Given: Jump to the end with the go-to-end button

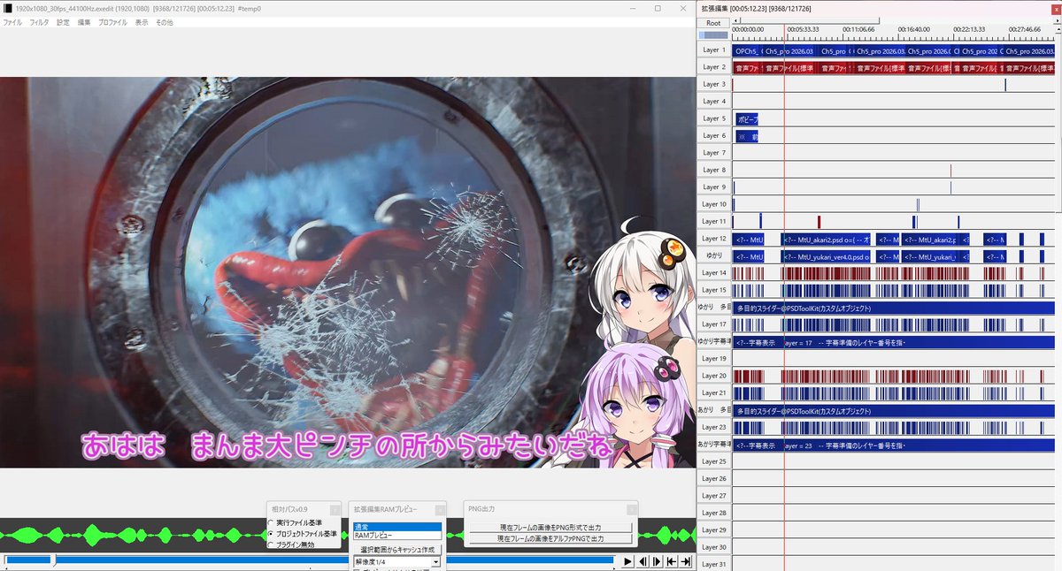Looking at the screenshot, I should 685,561.
